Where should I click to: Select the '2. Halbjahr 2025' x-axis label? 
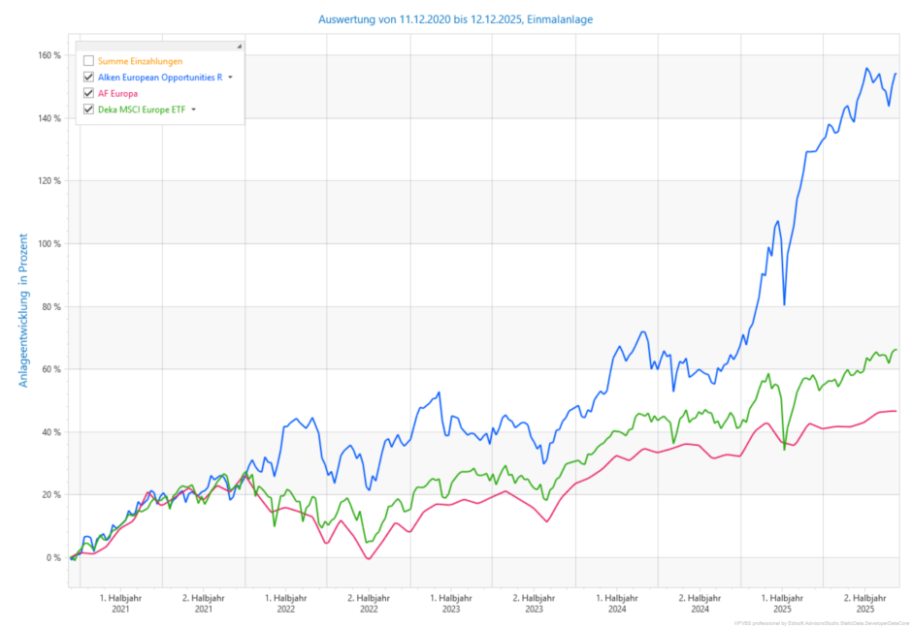click(x=864, y=604)
